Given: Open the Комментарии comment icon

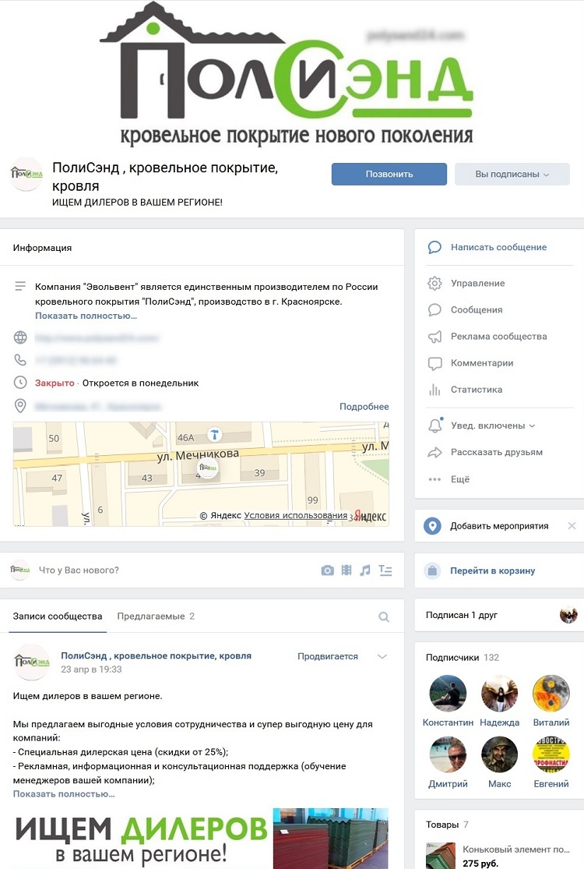Looking at the screenshot, I should tap(435, 363).
